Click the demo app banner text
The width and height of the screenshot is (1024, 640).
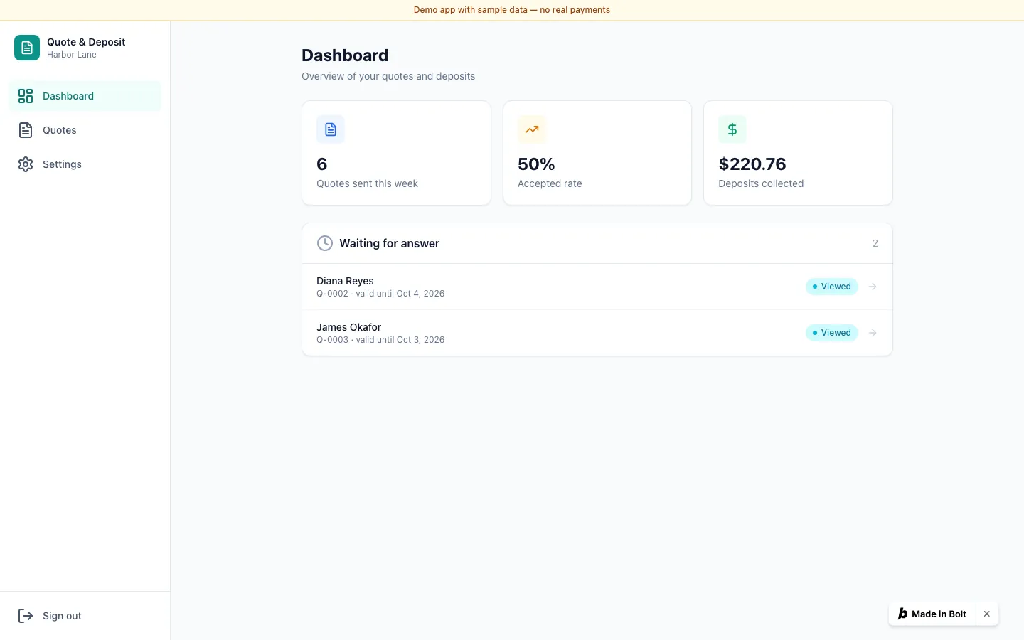point(512,10)
